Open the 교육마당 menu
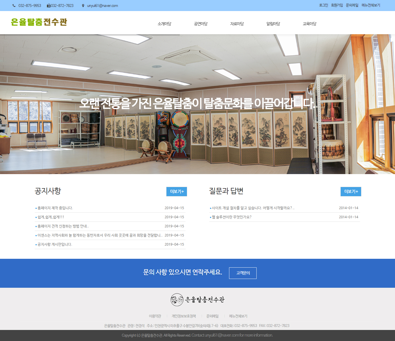Image resolution: width=395 pixels, height=341 pixels. [x=310, y=24]
